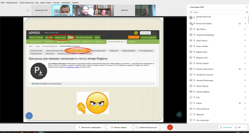Click the Совместный доступ share button
The width and height of the screenshot is (249, 133).
pyautogui.click(x=147, y=127)
